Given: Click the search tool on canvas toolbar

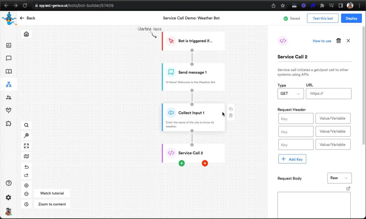Looking at the screenshot, I should point(26,125).
